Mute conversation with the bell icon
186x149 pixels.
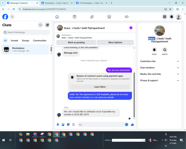pyautogui.click(x=154, y=50)
